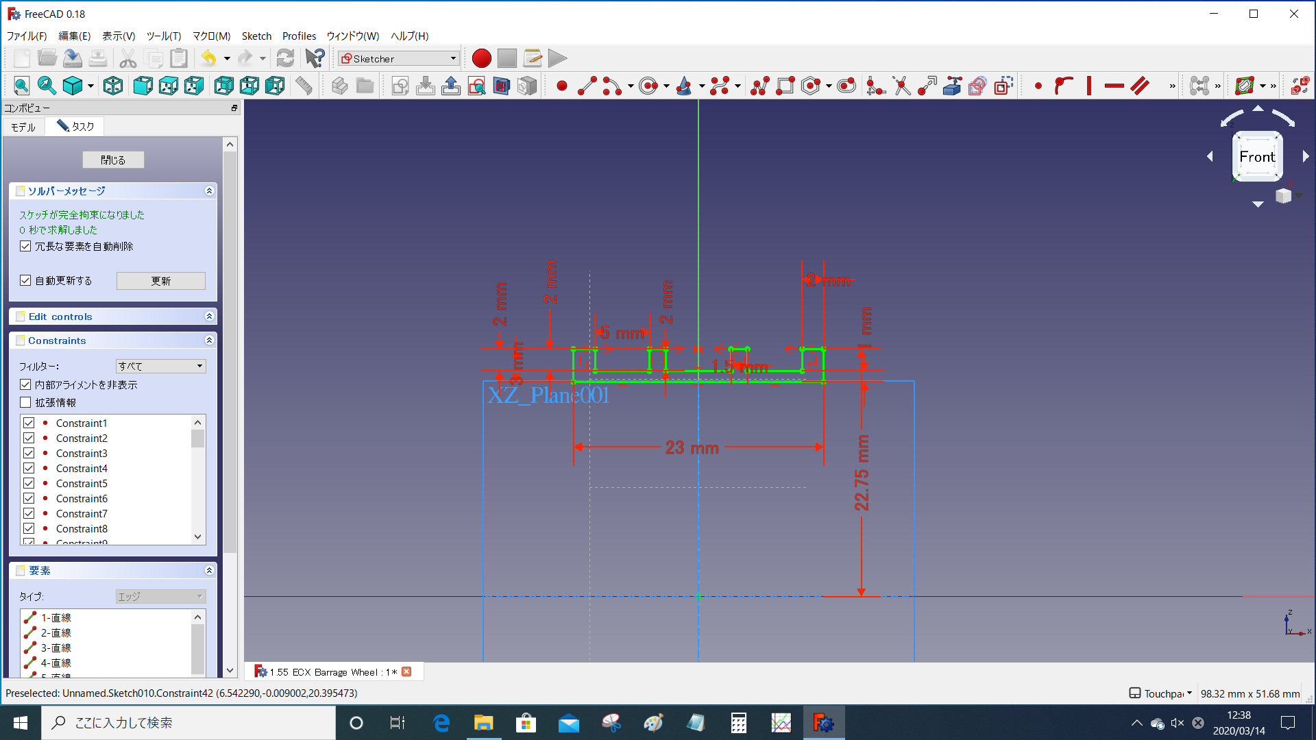Enable the 拡張情報 checkbox
Screen dimensions: 1316x740
click(25, 402)
